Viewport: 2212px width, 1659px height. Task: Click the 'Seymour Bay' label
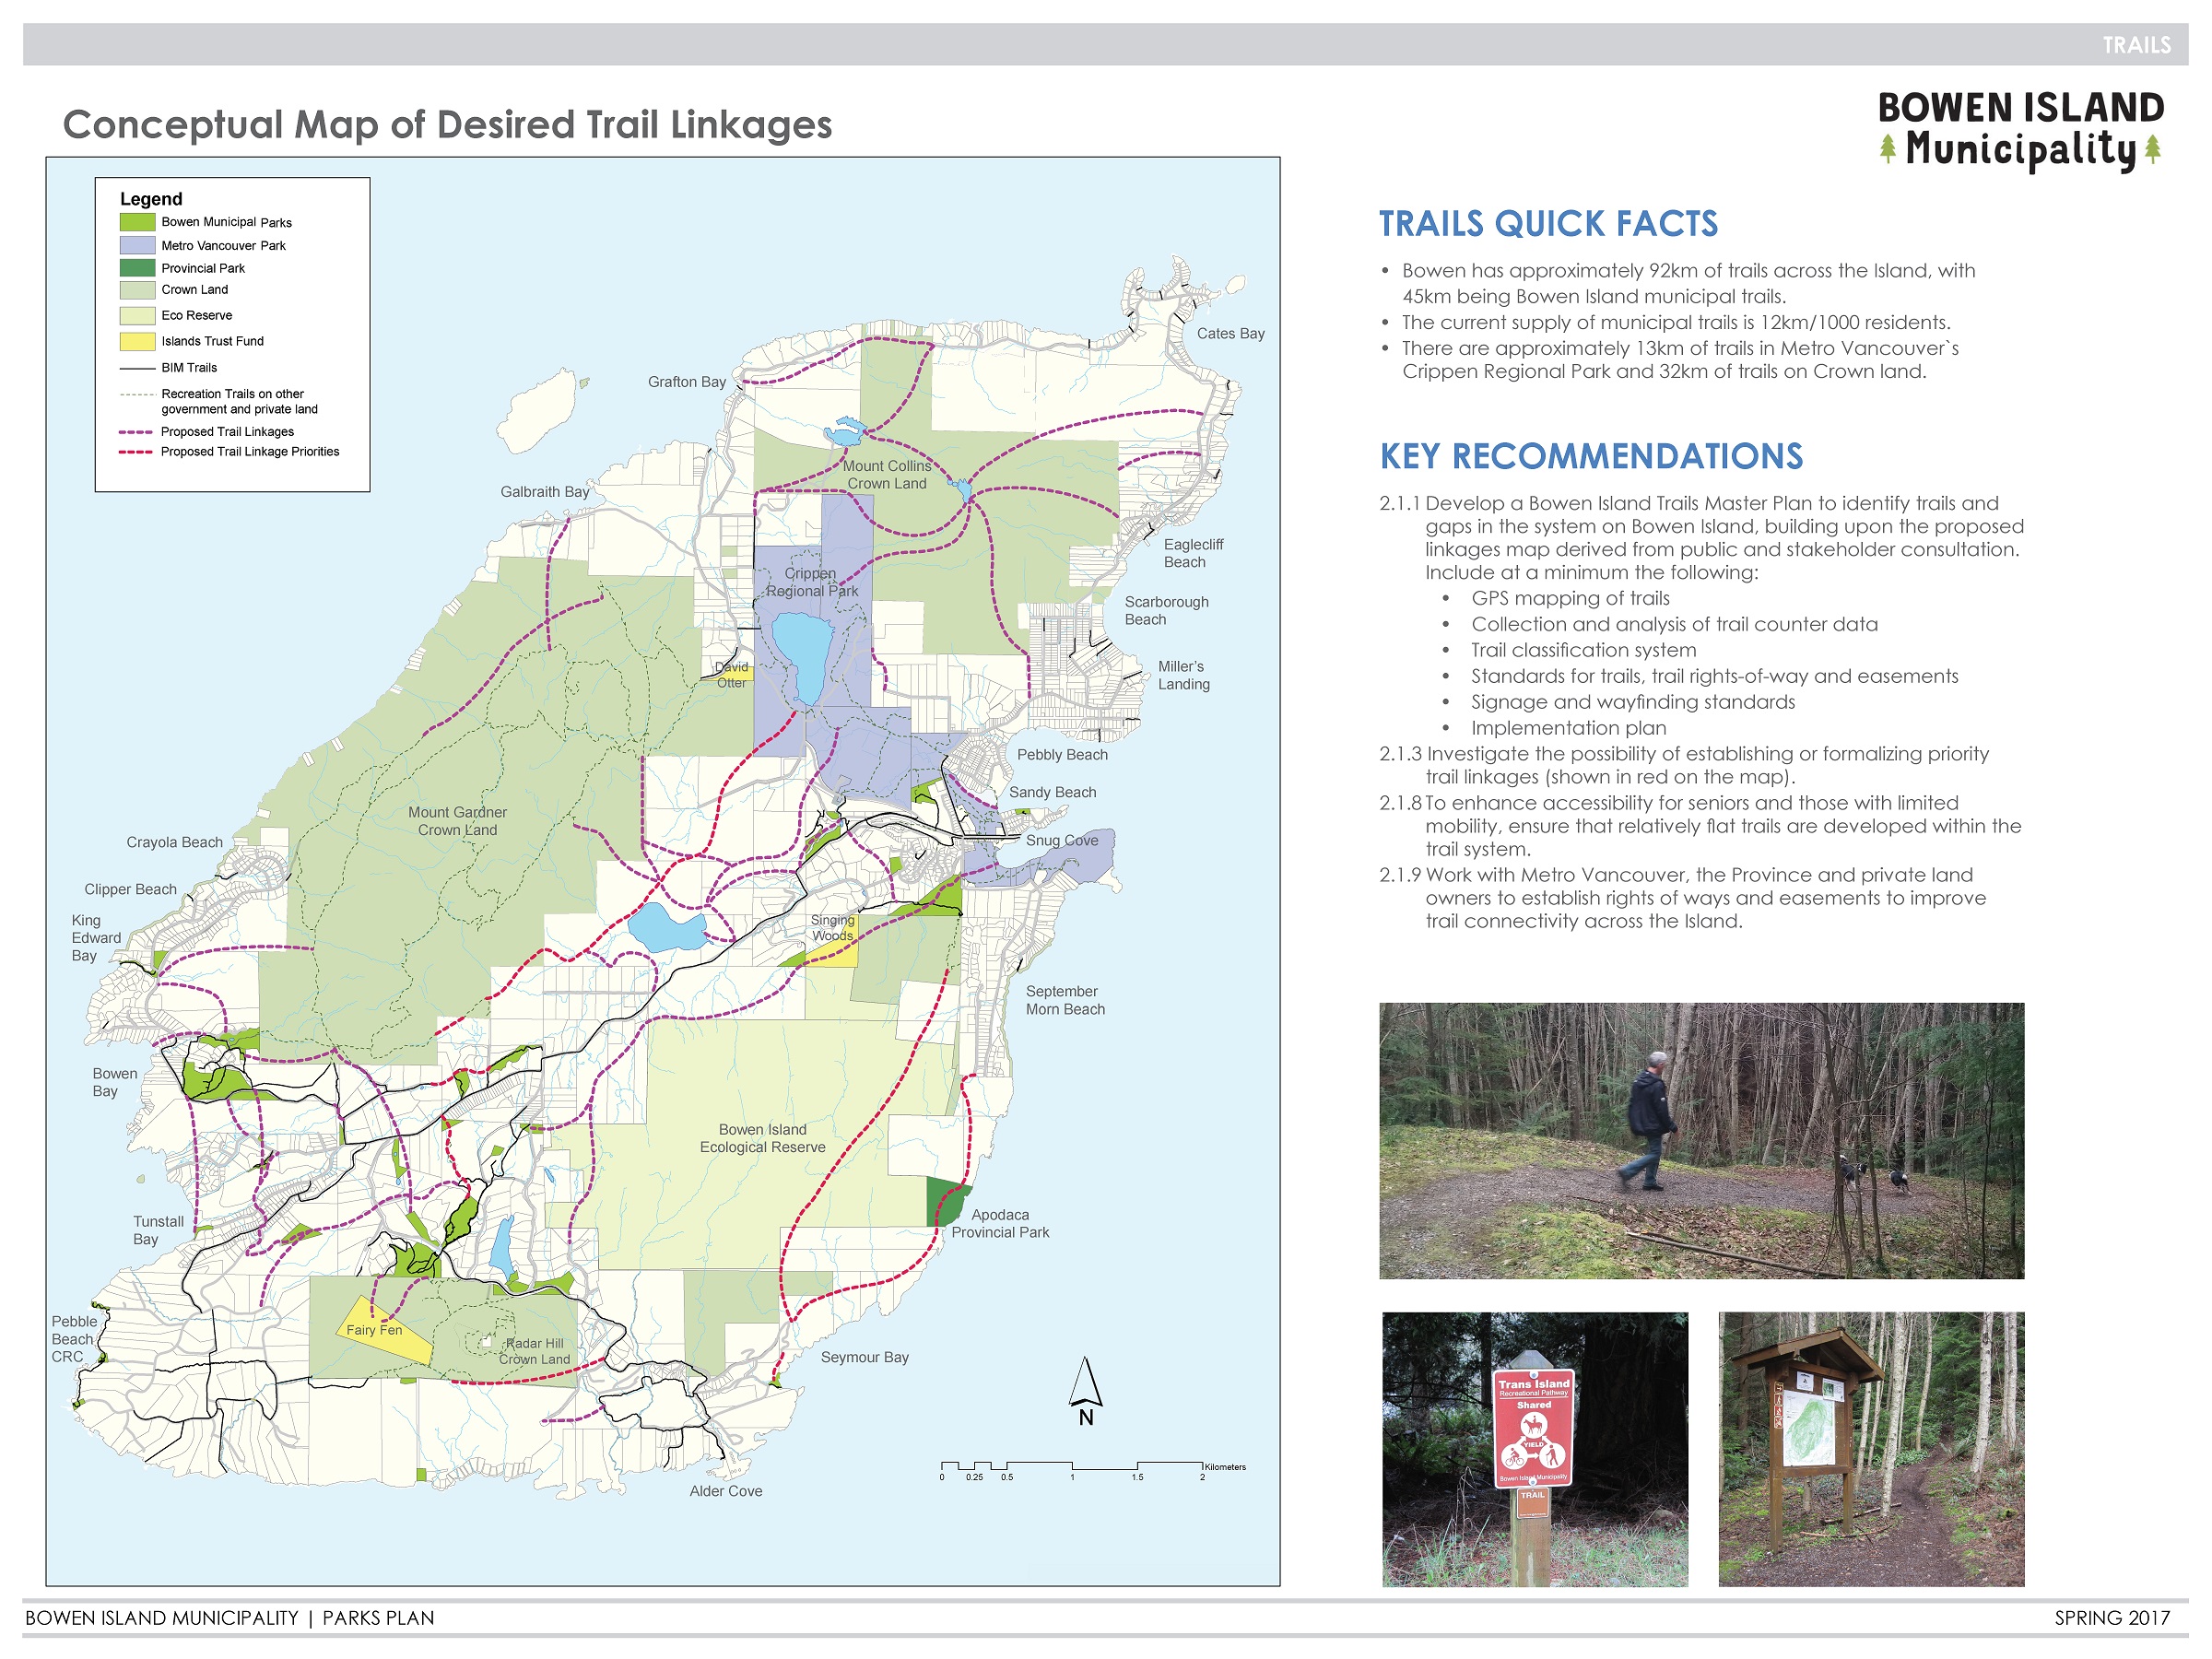pyautogui.click(x=865, y=1357)
